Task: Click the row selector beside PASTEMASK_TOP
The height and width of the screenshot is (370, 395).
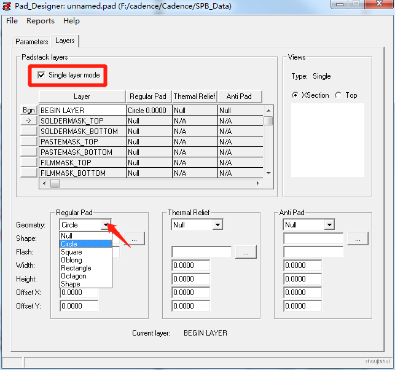Action: pyautogui.click(x=29, y=141)
